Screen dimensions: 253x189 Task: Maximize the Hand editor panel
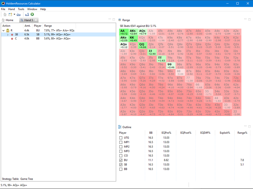pos(114,20)
